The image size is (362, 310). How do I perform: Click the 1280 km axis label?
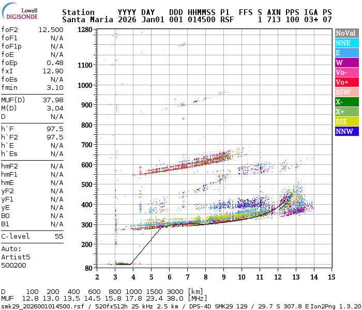point(85,30)
